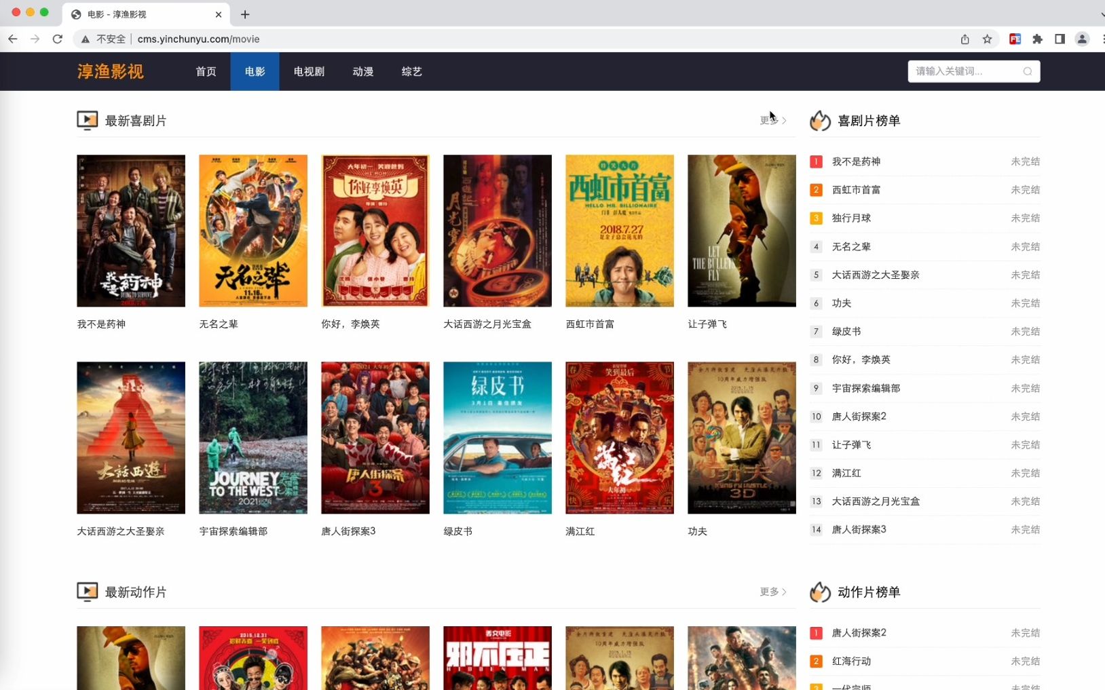The image size is (1105, 690).
Task: Focus the keyword search field
Action: tap(974, 71)
